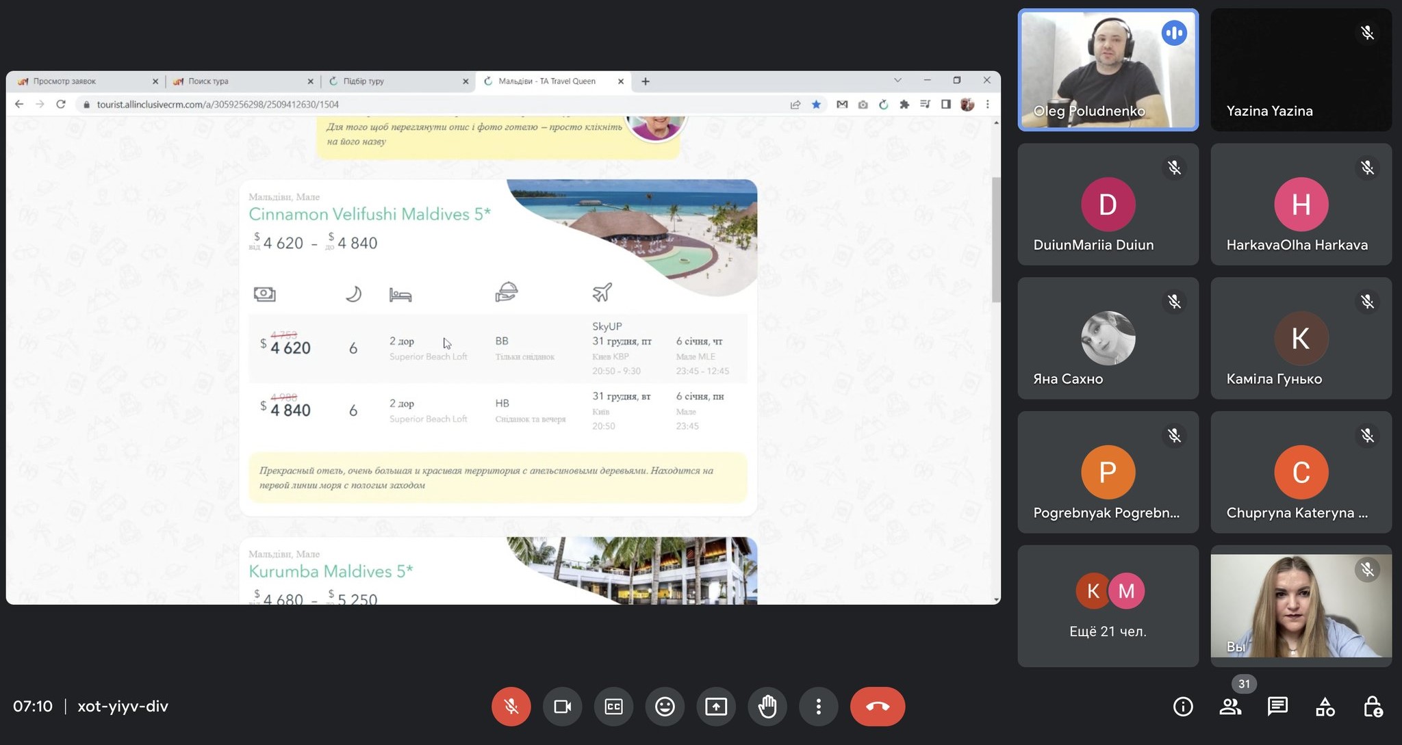
Task: Open the extensions puzzle icon
Action: pos(904,104)
